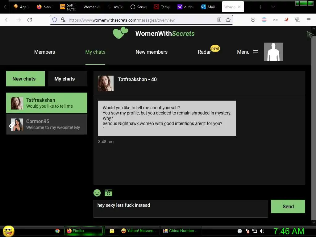The image size is (316, 237).
Task: Click the padlock site info icon
Action: point(63,20)
